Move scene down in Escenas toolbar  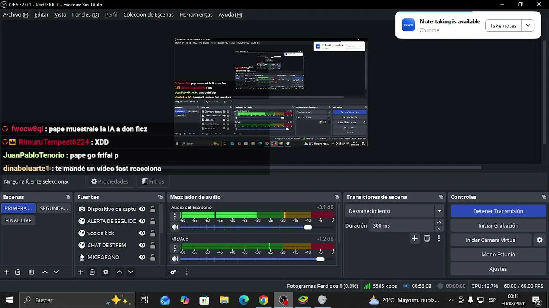point(56,272)
